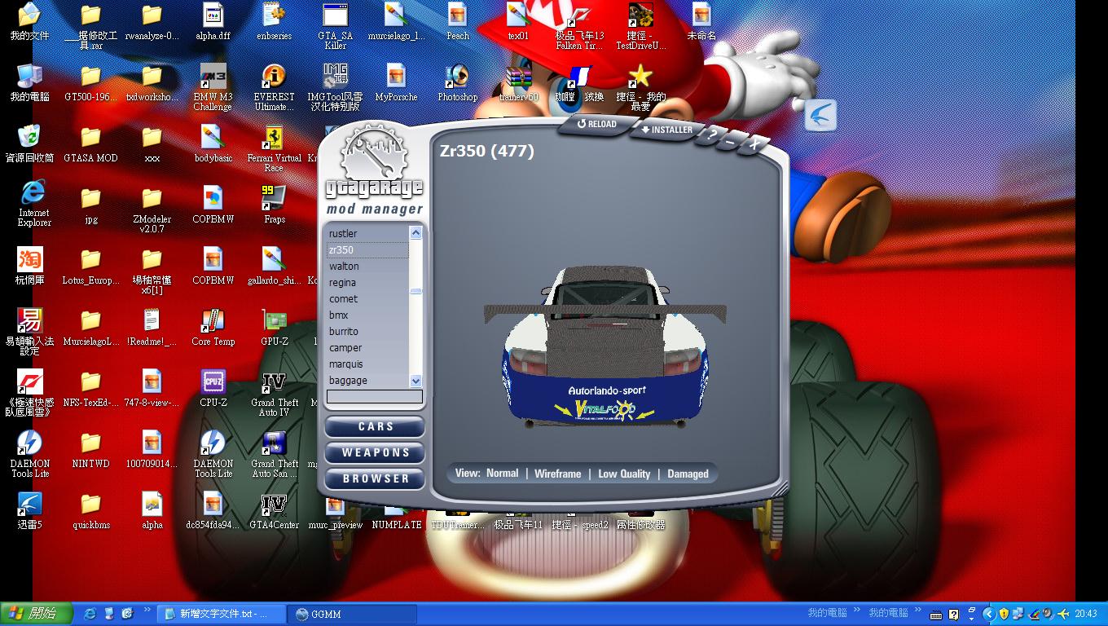Click the vehicle list scroll up arrow
The width and height of the screenshot is (1108, 626).
(415, 233)
